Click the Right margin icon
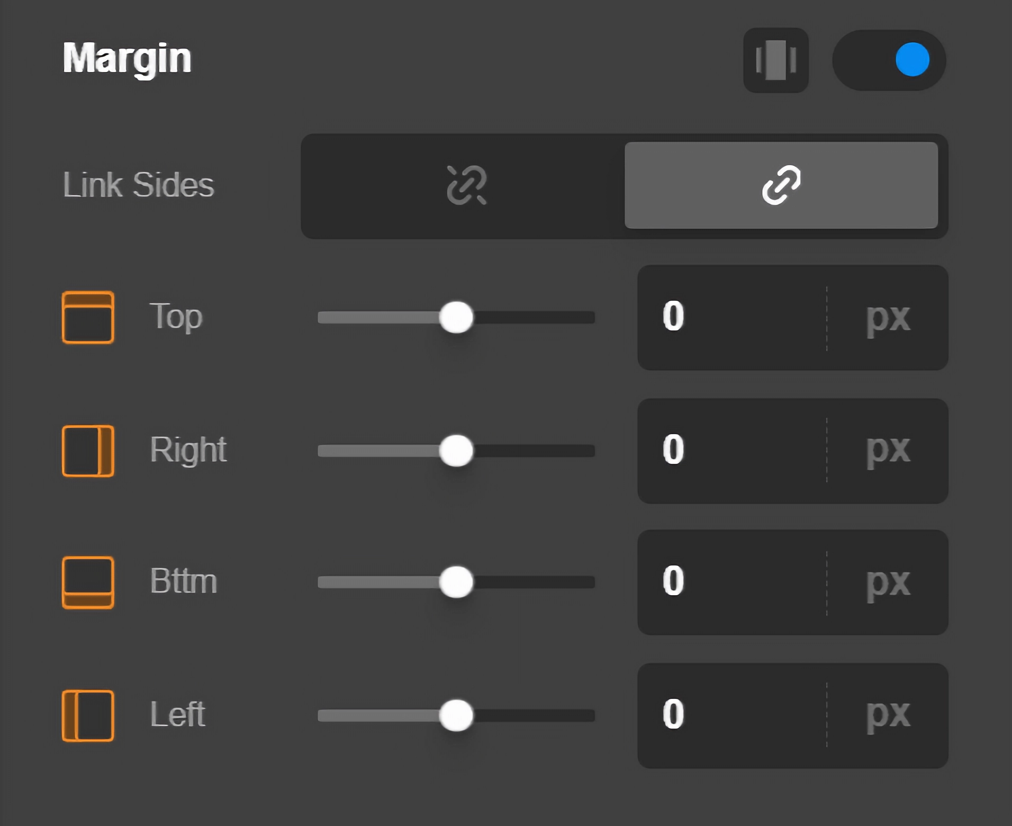Screen dimensions: 1012x826 tap(88, 451)
